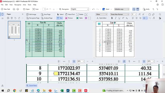165x93 pixels.
Task: Fit width in Image pane
Action: pyautogui.click(x=64, y=61)
